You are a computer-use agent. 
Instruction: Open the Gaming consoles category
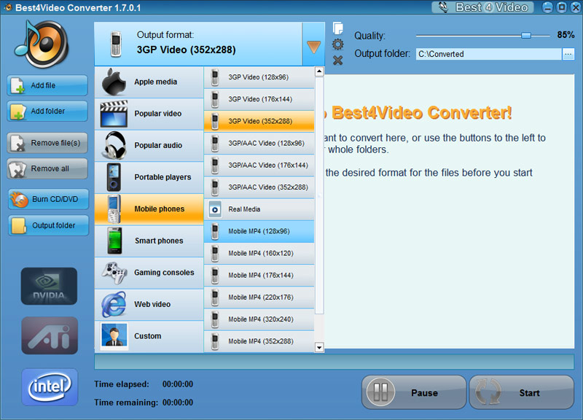point(149,273)
